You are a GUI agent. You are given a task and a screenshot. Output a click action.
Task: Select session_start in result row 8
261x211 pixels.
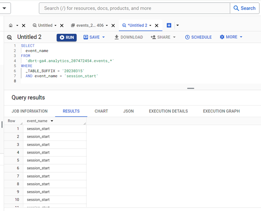tap(38, 184)
